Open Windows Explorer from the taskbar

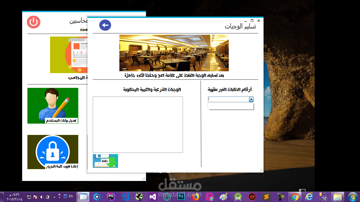point(338,196)
